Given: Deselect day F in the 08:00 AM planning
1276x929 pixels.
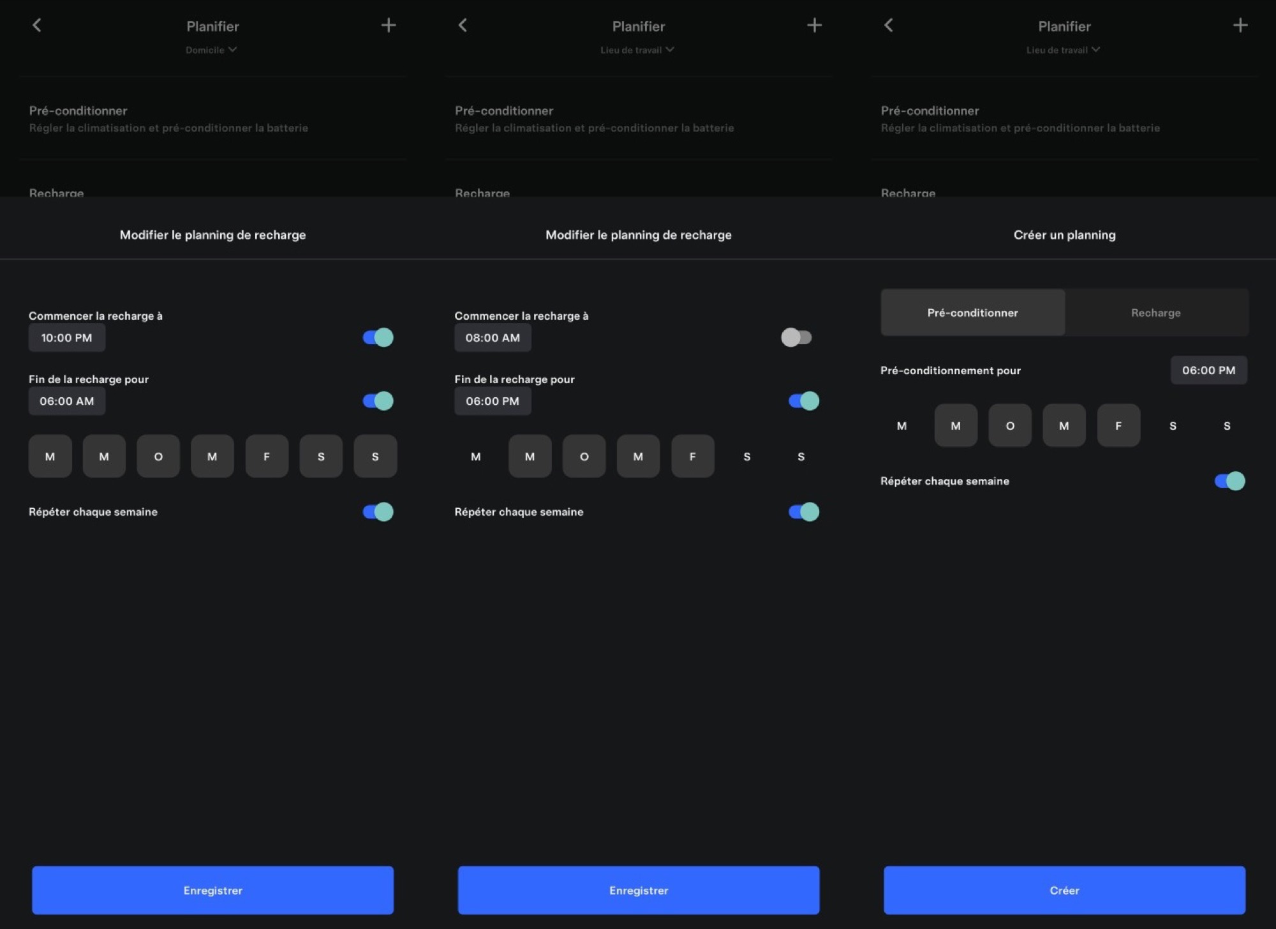Looking at the screenshot, I should pos(693,457).
